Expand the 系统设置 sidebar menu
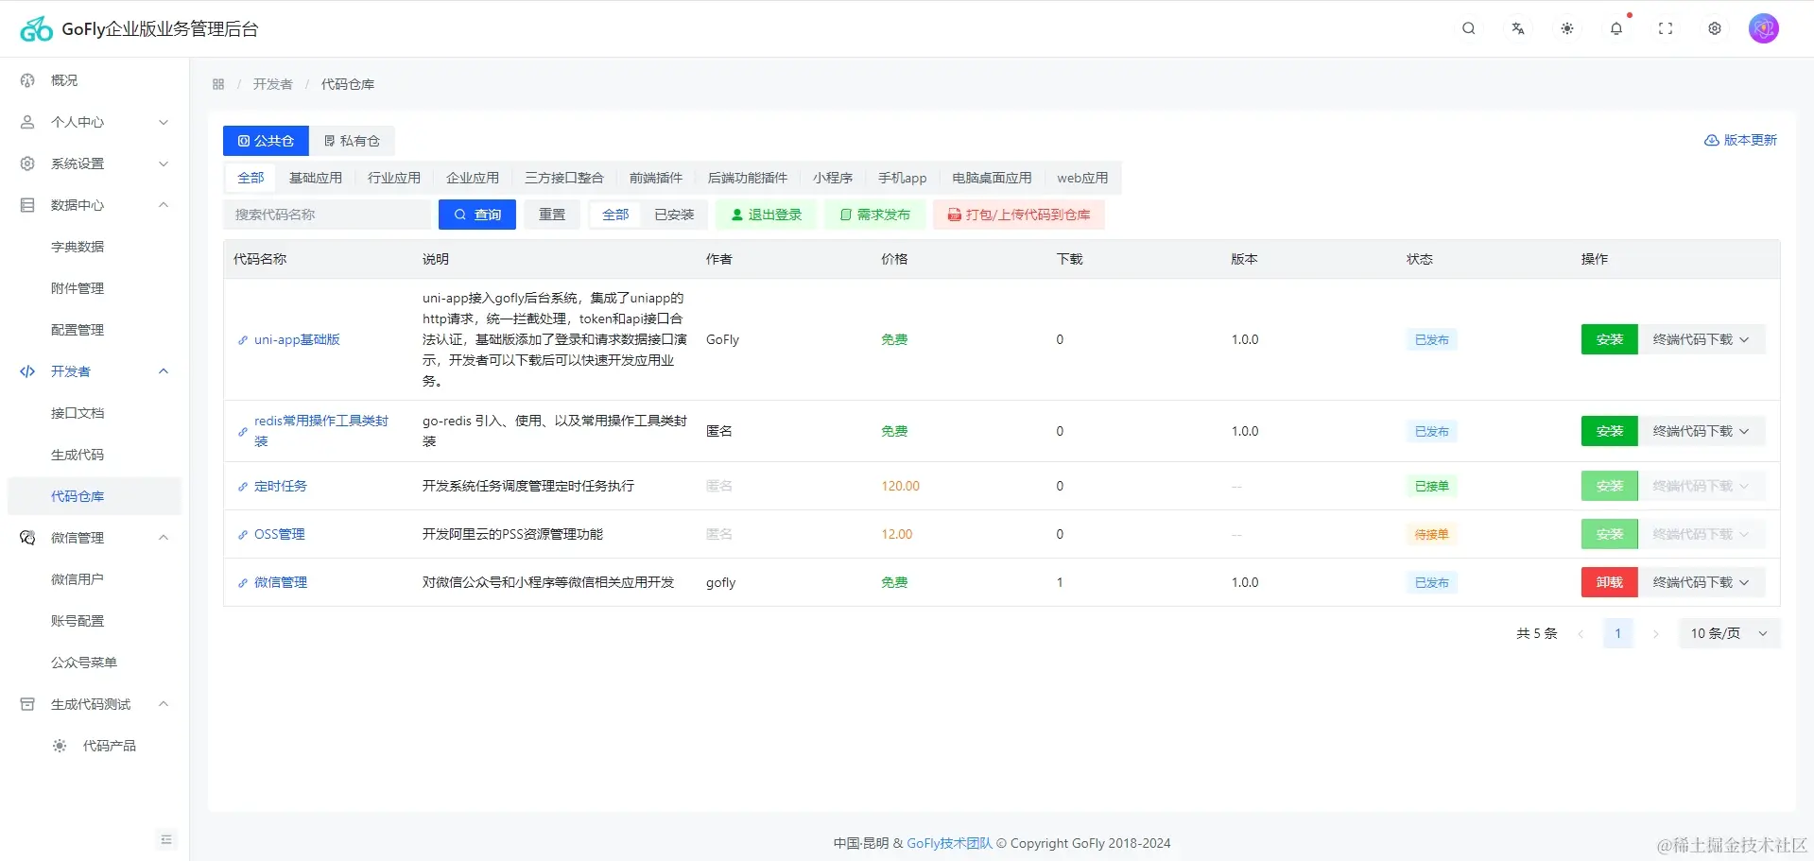This screenshot has width=1814, height=861. pyautogui.click(x=95, y=164)
